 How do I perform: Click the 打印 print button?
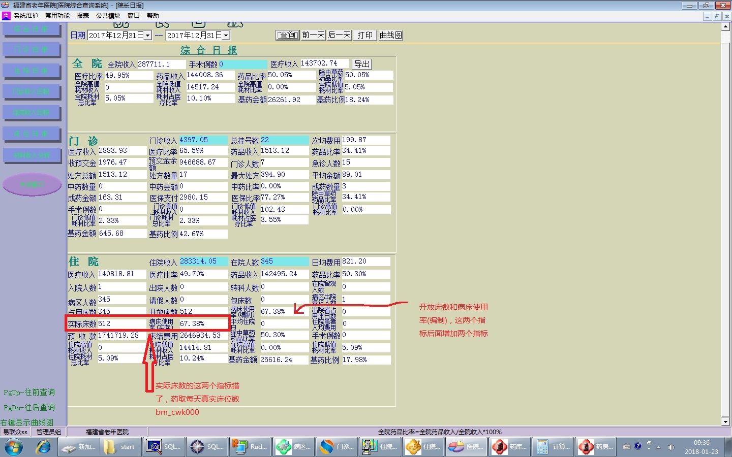point(365,35)
